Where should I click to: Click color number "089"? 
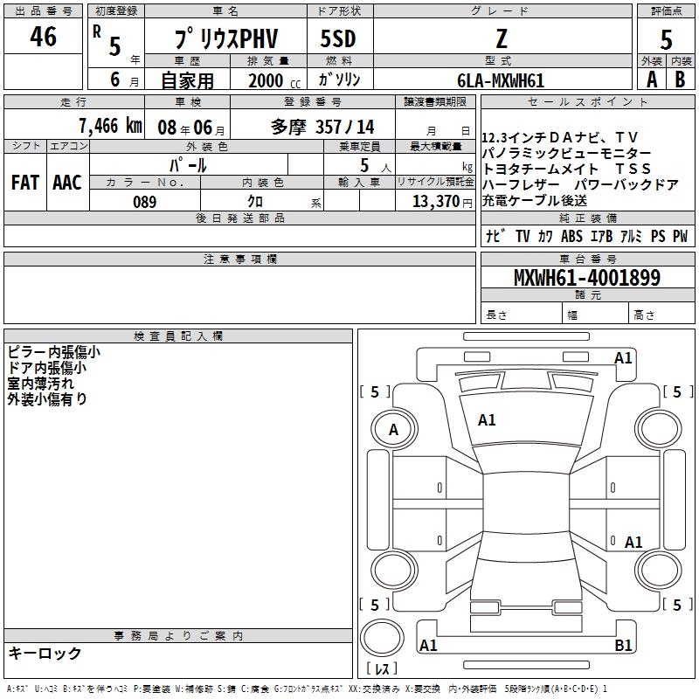[145, 202]
